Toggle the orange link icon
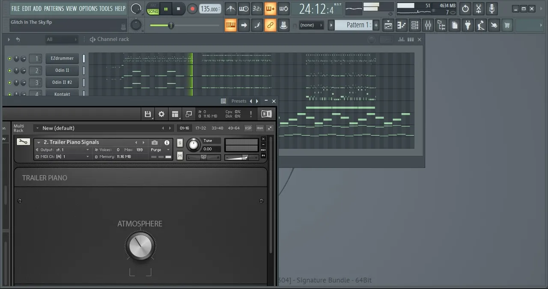The image size is (548, 289). point(270,25)
